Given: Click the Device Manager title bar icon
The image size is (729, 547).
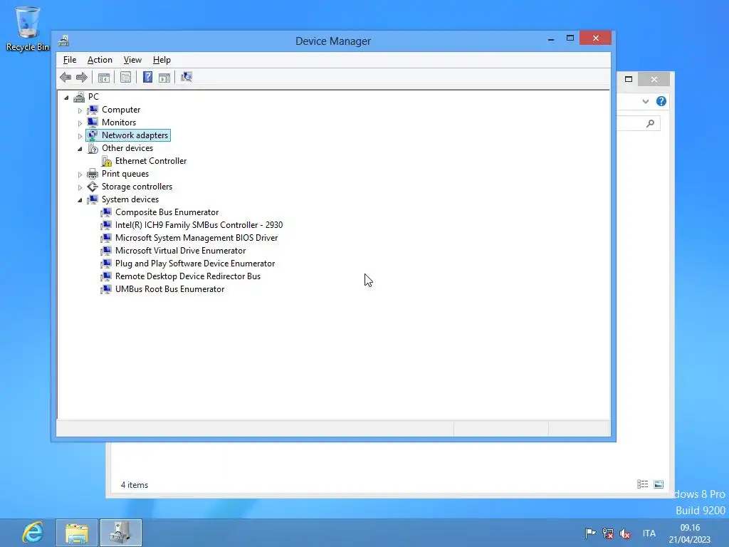Looking at the screenshot, I should tap(63, 41).
